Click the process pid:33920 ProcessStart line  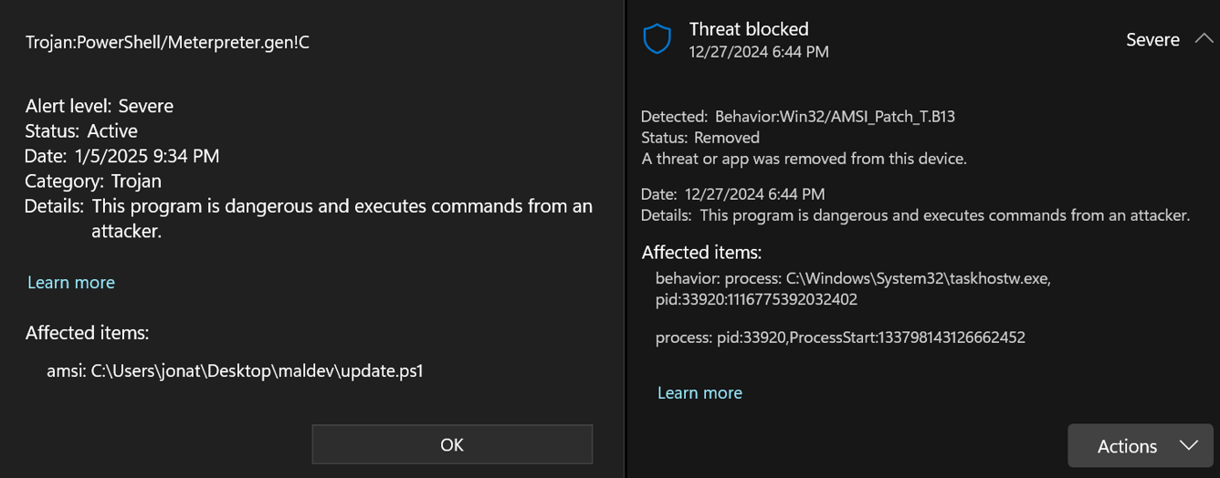(840, 338)
